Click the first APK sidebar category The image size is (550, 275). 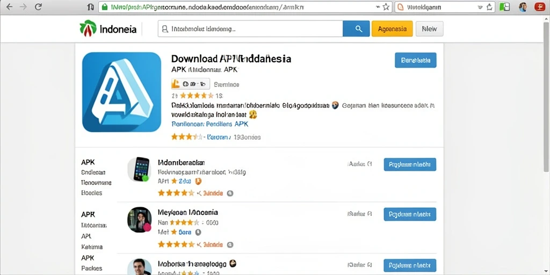(x=88, y=162)
